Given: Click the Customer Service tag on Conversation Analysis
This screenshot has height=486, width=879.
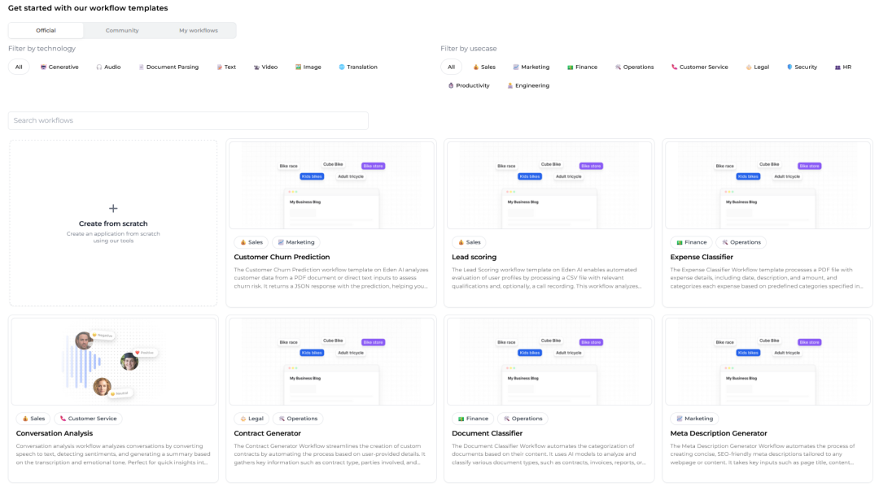Looking at the screenshot, I should 88,419.
